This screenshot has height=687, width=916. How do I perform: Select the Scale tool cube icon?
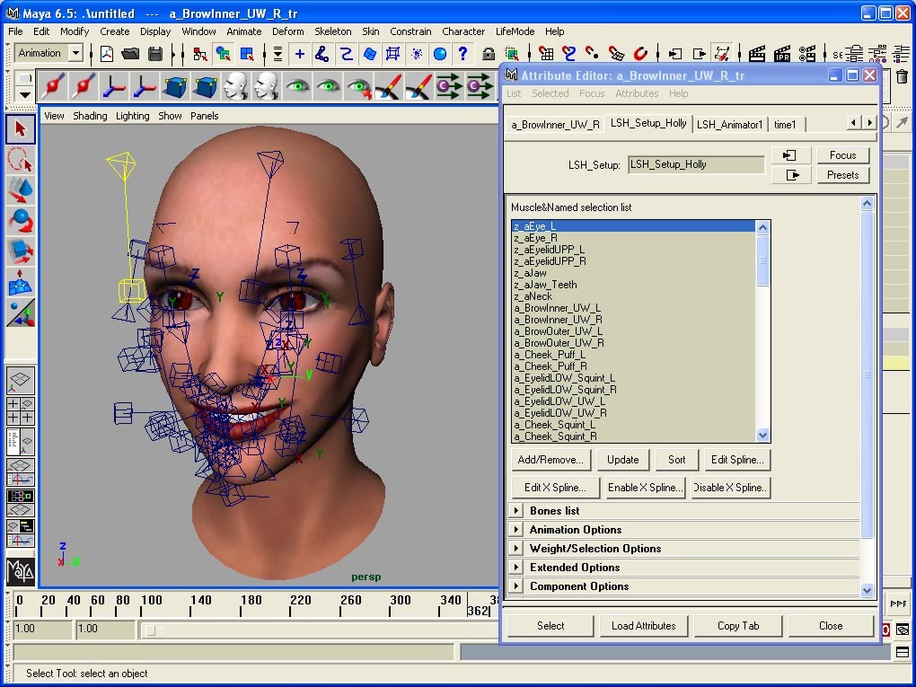point(21,251)
